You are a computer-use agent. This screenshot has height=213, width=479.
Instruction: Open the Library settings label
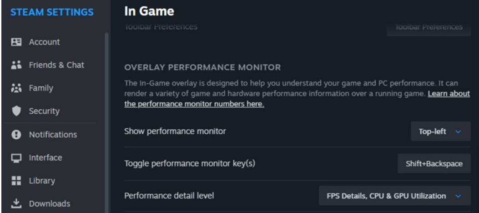tap(42, 181)
